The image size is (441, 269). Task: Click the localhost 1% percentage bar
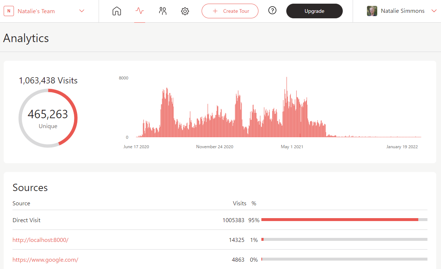(x=344, y=239)
